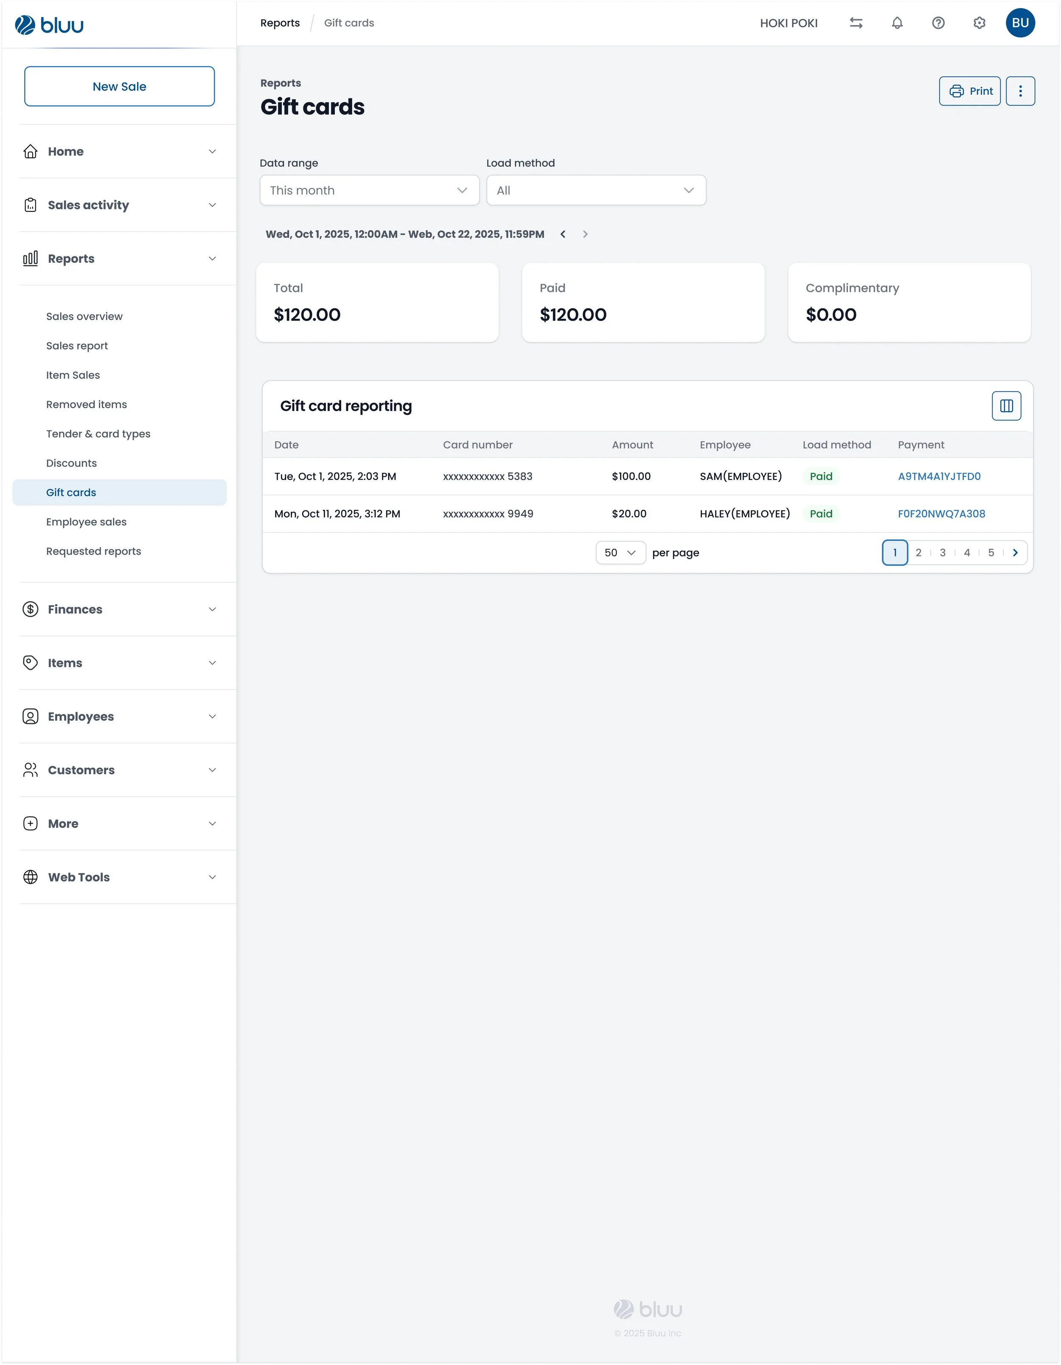Go to next page pagination arrow
Viewport: 1061px width, 1365px height.
(x=1016, y=553)
